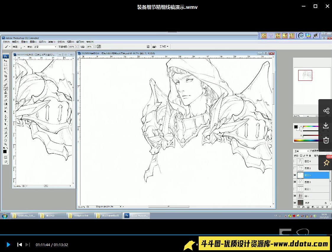This screenshot has height=252, width=332.
Task: Open the 文件(F) menu
Action: tap(6, 42)
